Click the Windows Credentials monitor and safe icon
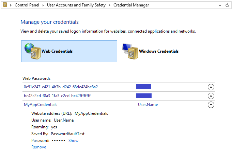This screenshot has height=162, width=233. [x=130, y=51]
